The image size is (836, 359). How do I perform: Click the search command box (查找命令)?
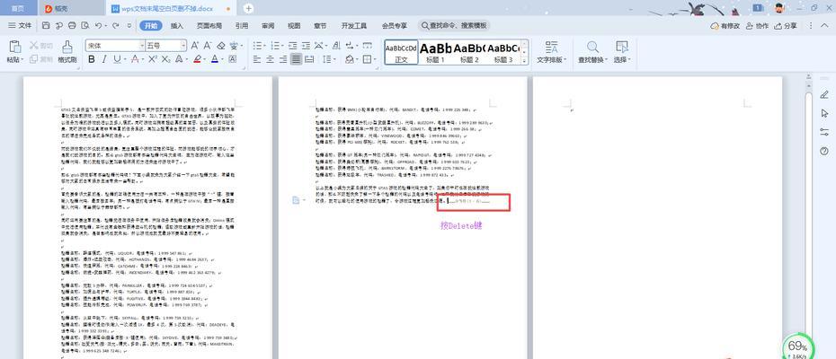454,25
